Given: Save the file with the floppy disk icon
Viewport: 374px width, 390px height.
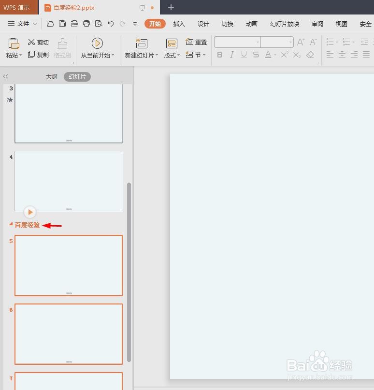Looking at the screenshot, I should pos(62,24).
